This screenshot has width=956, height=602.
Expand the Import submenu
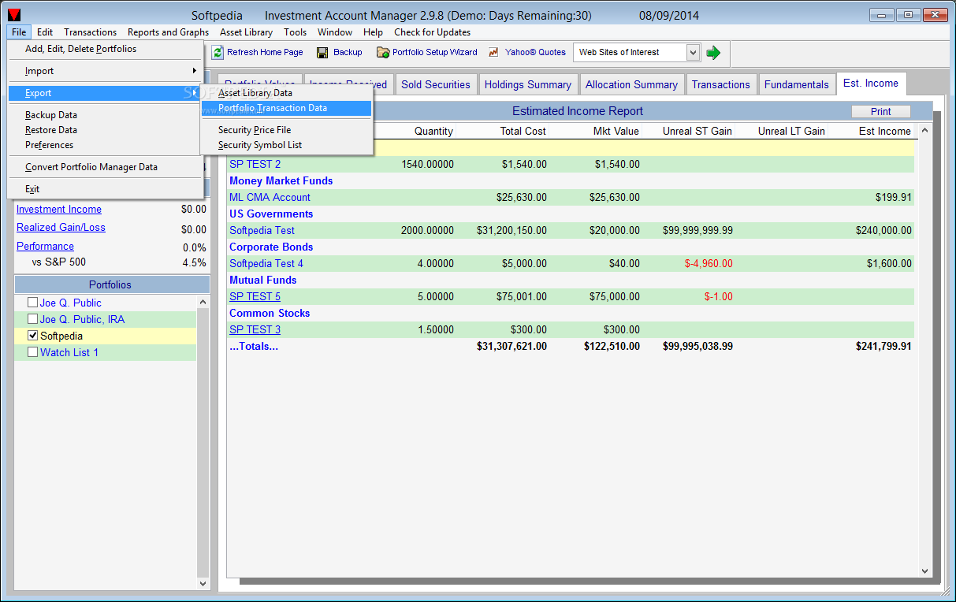click(105, 71)
